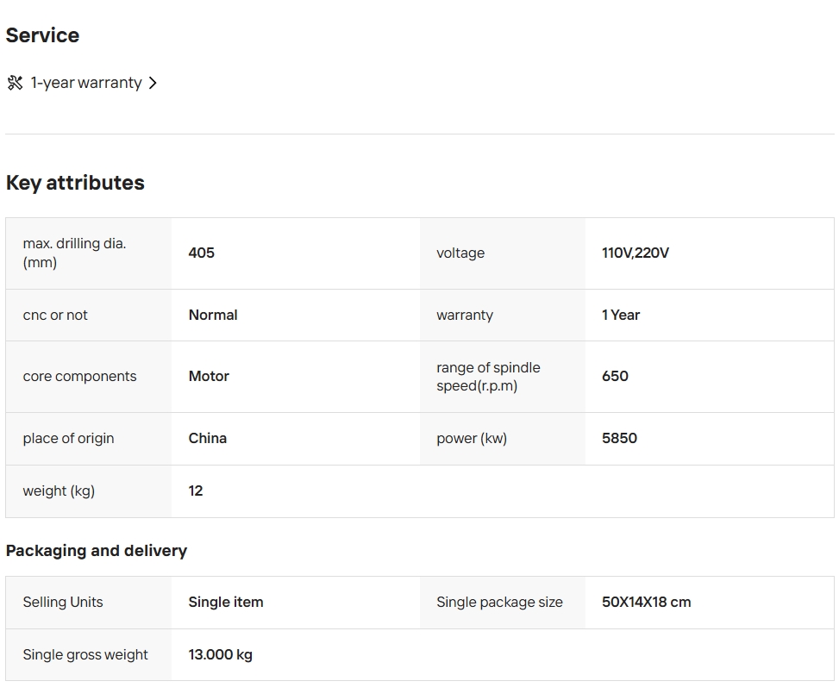The image size is (839, 700).
Task: Expand the 1-year warranty chevron arrow
Action: (153, 83)
